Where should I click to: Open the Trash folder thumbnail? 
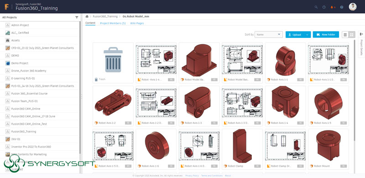(113, 60)
